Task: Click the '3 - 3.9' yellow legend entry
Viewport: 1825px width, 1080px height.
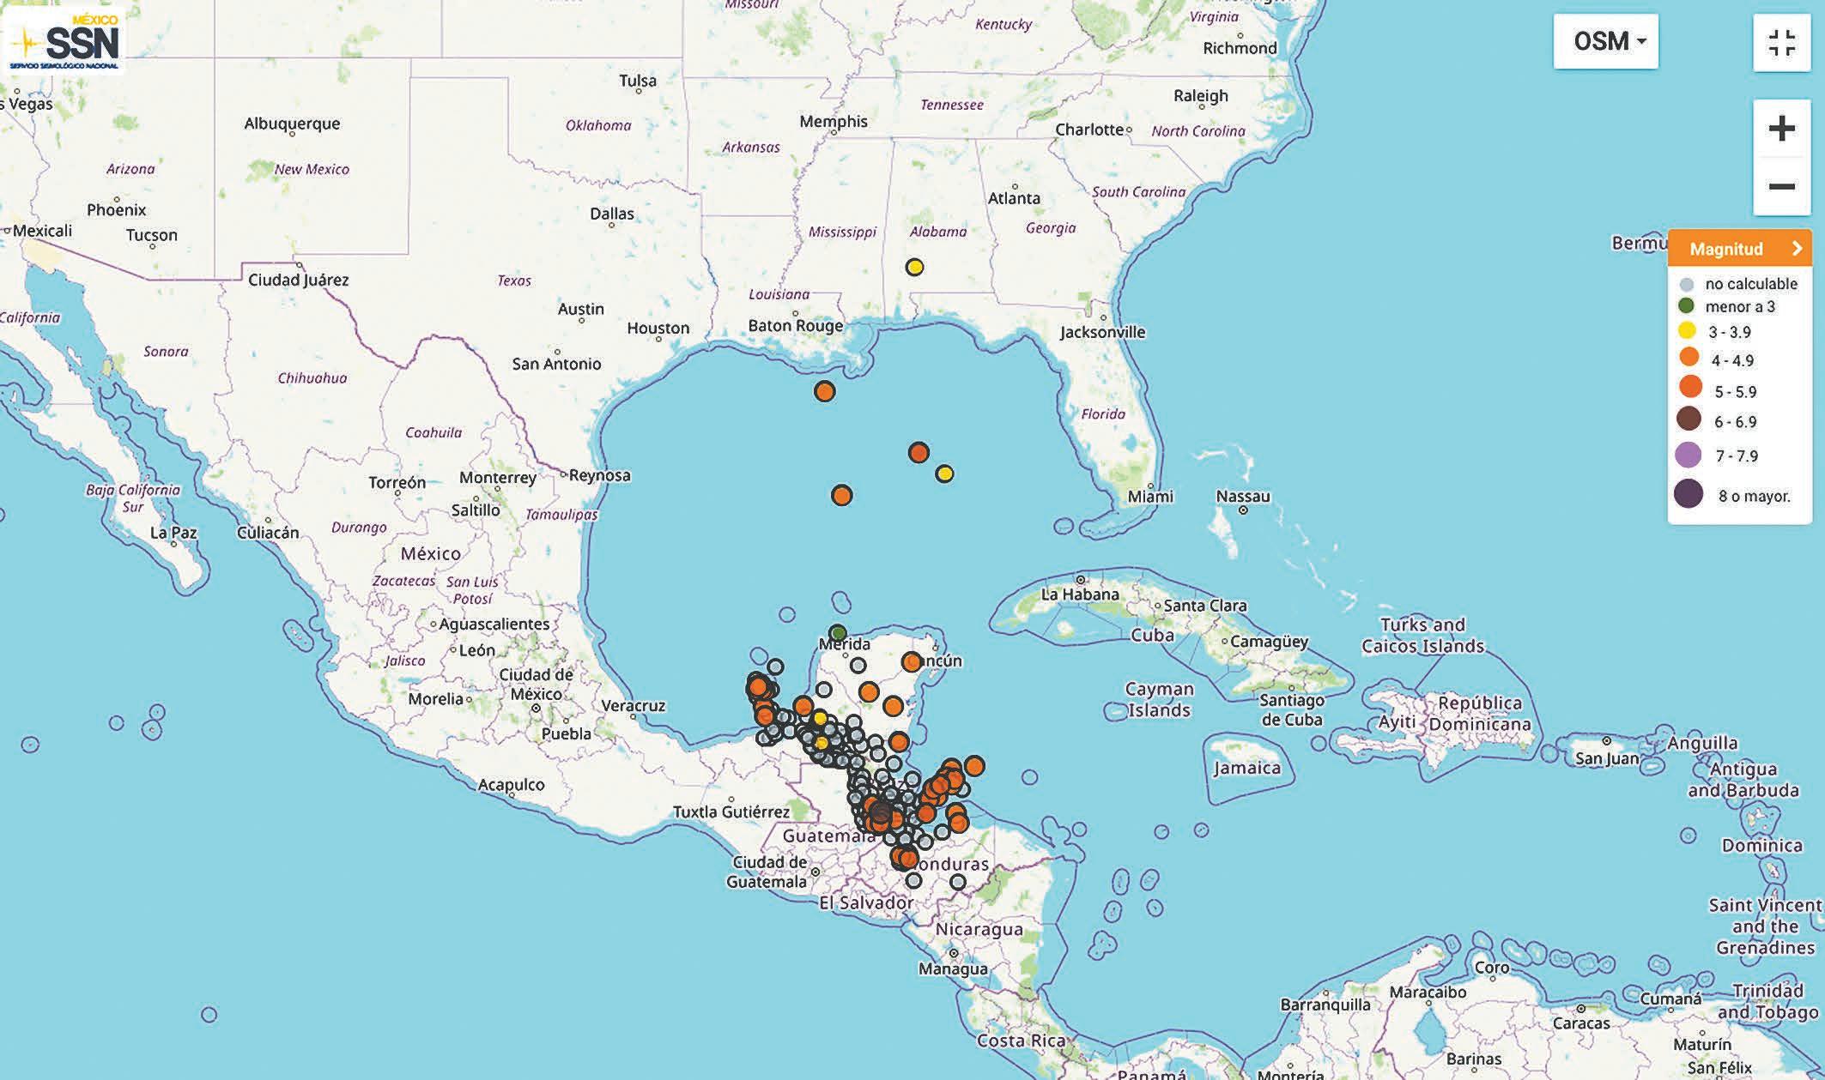Action: click(1729, 332)
